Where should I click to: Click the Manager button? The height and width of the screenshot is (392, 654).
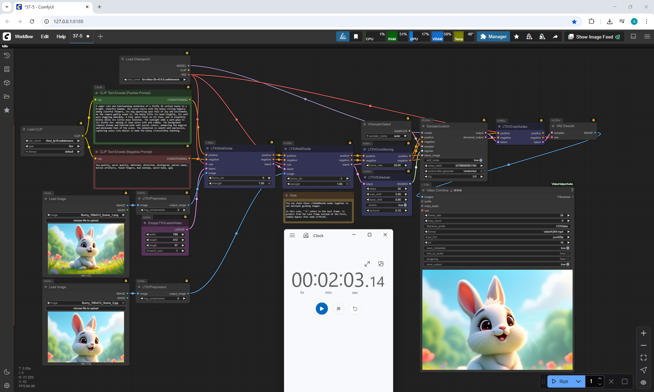coord(493,36)
